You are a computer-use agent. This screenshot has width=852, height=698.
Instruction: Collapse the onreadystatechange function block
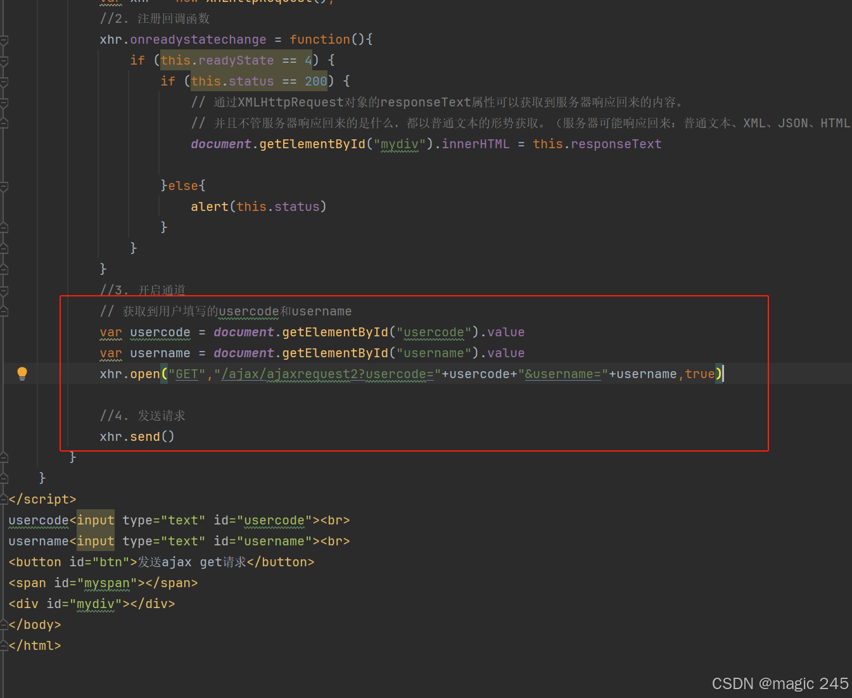tap(5, 39)
